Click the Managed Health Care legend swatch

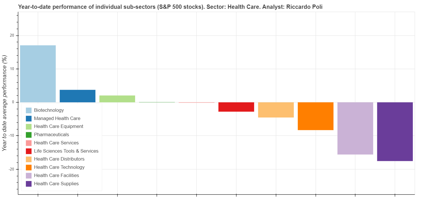(x=29, y=119)
